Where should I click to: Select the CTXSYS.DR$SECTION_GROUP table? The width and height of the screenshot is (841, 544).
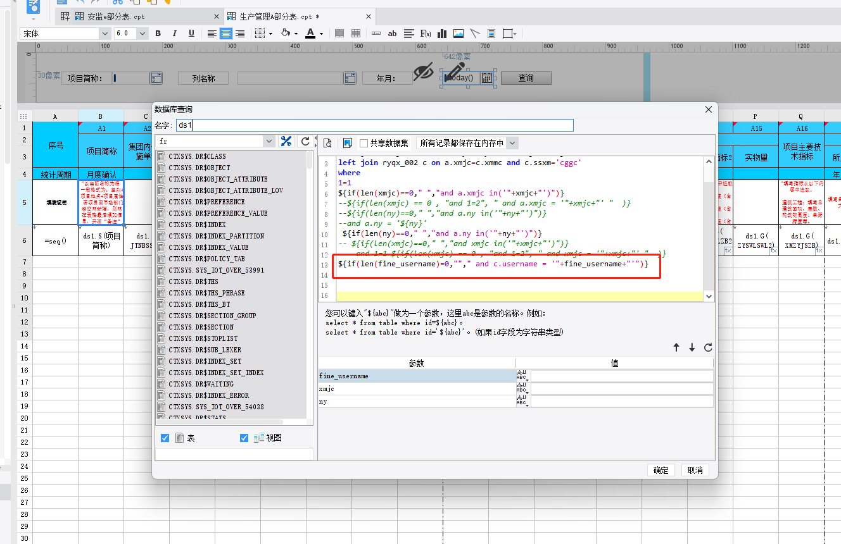tap(212, 316)
